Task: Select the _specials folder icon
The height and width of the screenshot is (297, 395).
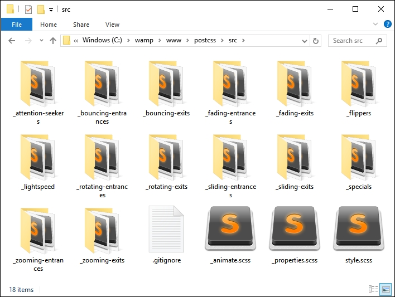Action: click(x=359, y=157)
